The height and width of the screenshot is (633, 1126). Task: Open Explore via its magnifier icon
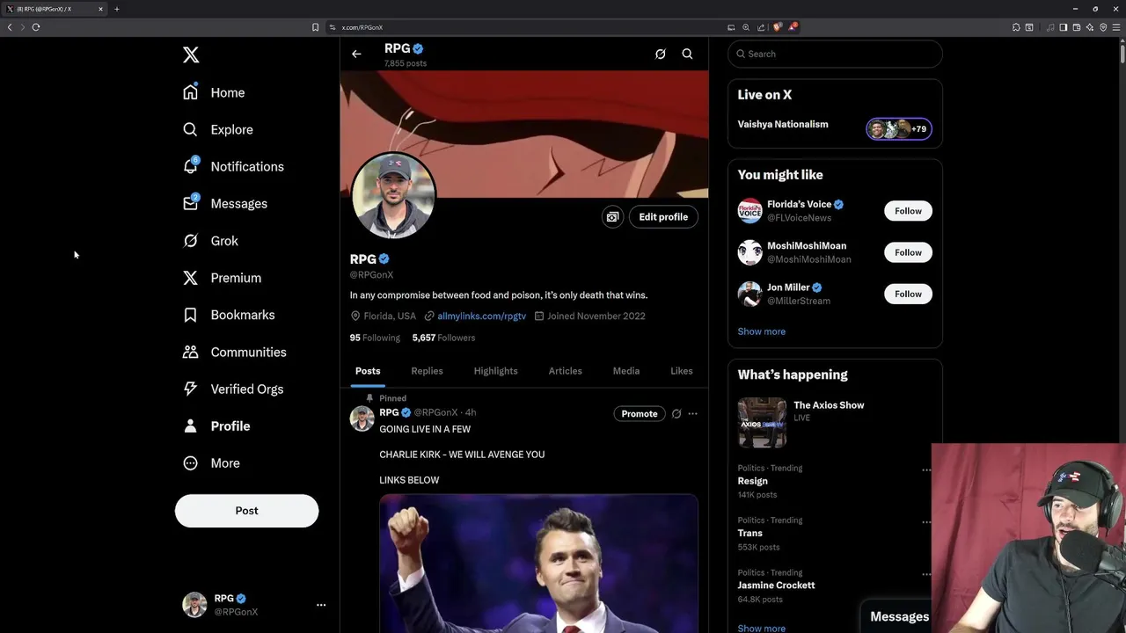(190, 129)
